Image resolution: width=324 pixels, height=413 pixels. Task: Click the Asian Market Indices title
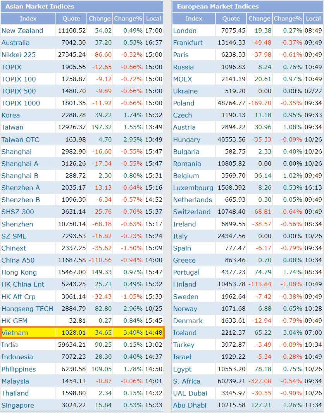tap(40, 7)
